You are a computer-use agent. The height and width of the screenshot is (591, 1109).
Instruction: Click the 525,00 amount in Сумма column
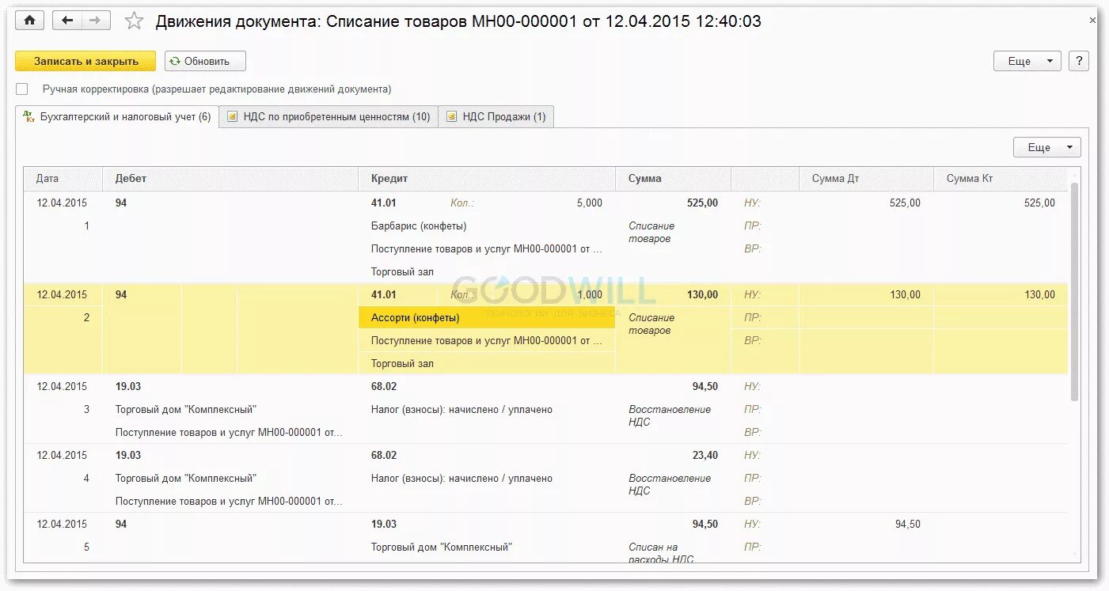702,203
